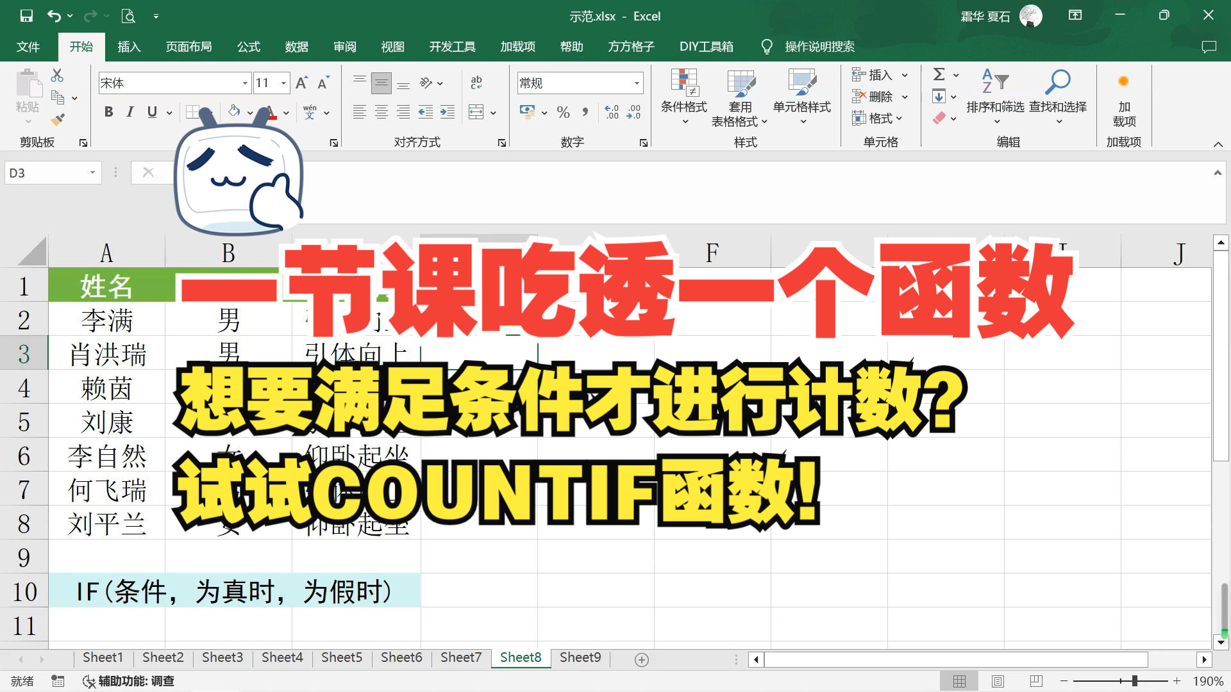Expand the font name dropdown (宋体)
The image size is (1231, 692).
point(244,83)
